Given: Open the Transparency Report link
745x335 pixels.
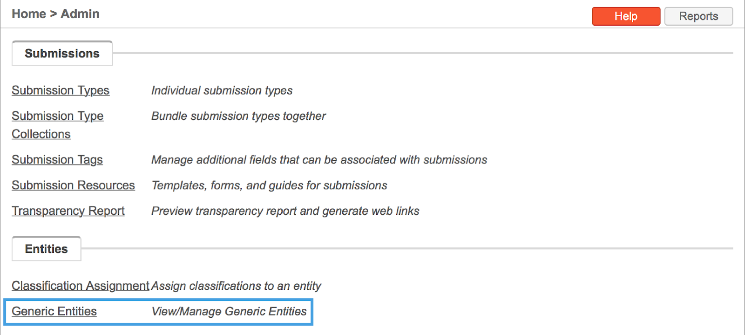Looking at the screenshot, I should [68, 211].
